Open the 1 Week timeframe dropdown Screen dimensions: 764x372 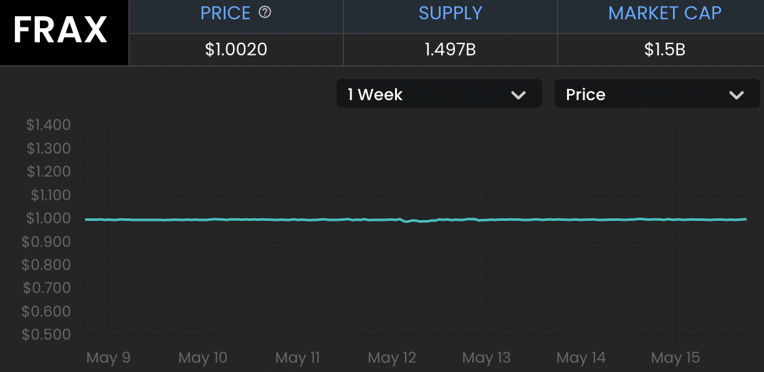pos(439,95)
